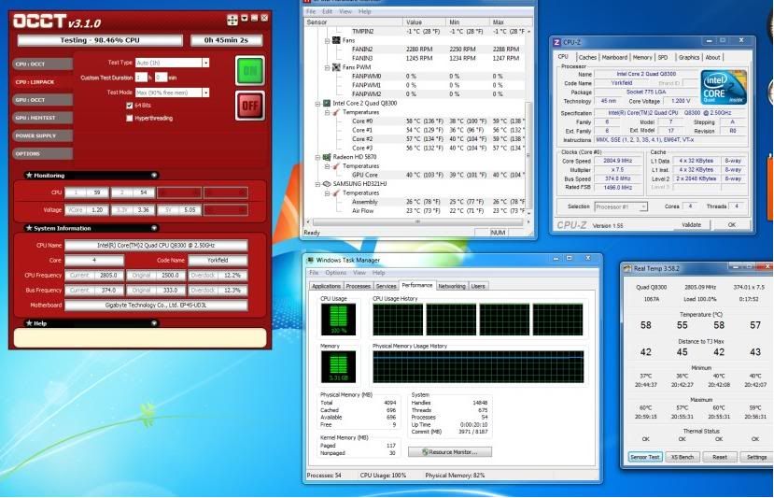The image size is (774, 498).
Task: Click the Validate button in CPU-Z
Action: (x=691, y=224)
